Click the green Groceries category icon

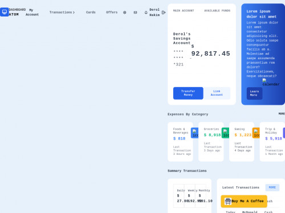coord(226,133)
